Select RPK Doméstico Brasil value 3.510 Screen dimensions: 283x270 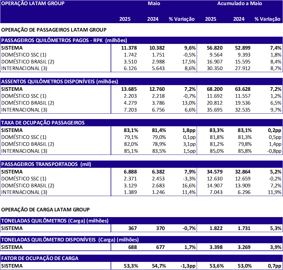point(130,62)
